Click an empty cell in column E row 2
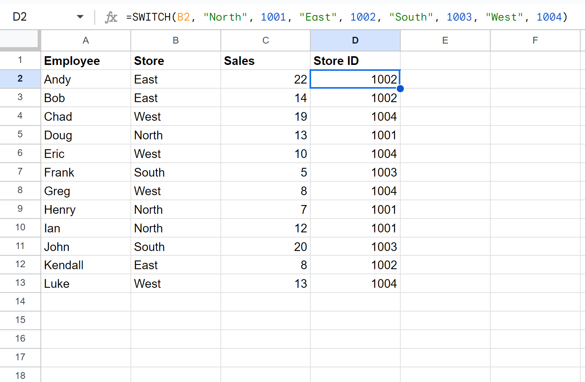 click(x=445, y=79)
